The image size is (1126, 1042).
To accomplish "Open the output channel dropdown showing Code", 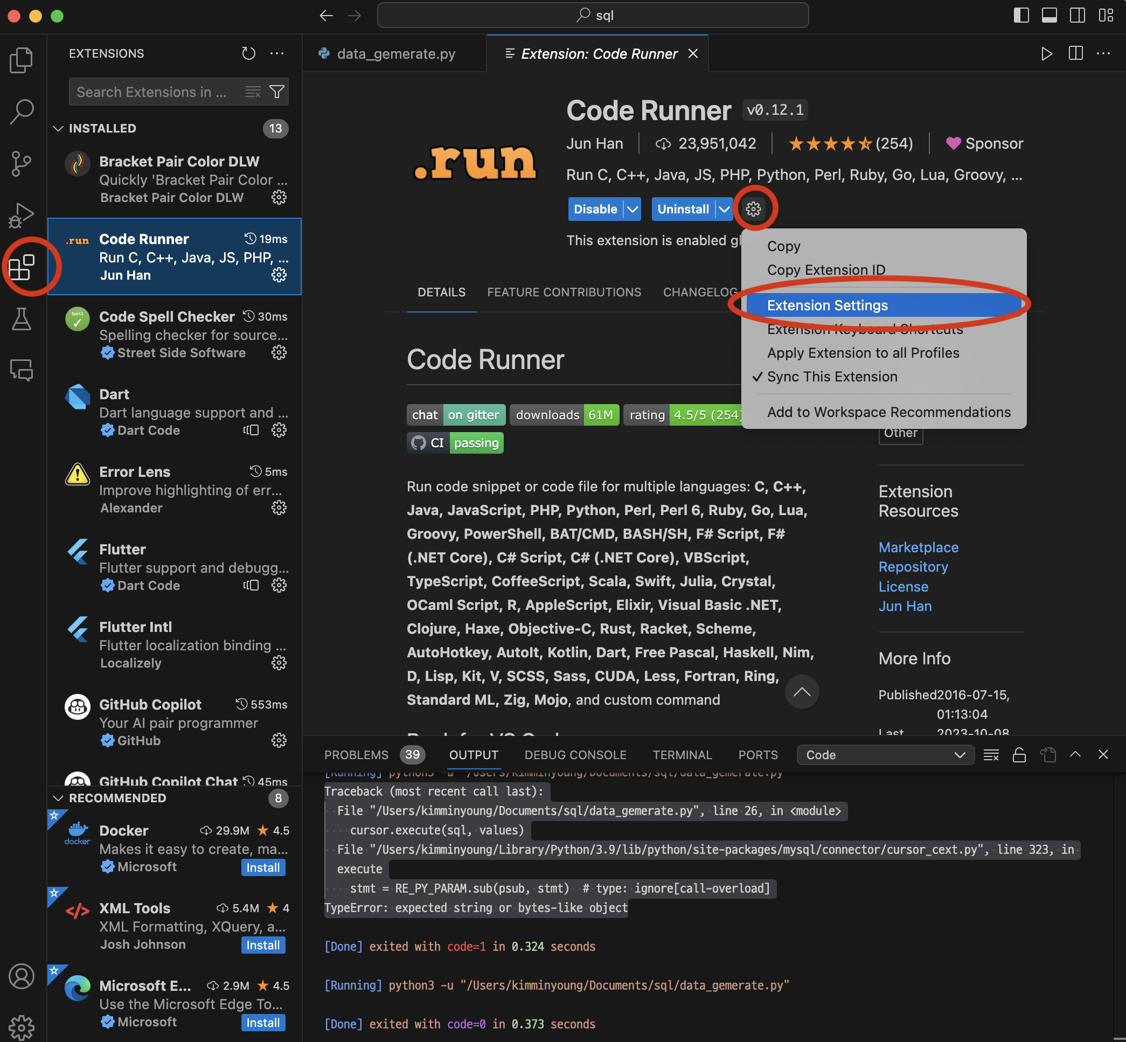I will click(885, 754).
